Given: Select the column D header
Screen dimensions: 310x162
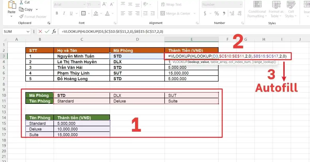Looking at the screenshot, I should (137, 39).
